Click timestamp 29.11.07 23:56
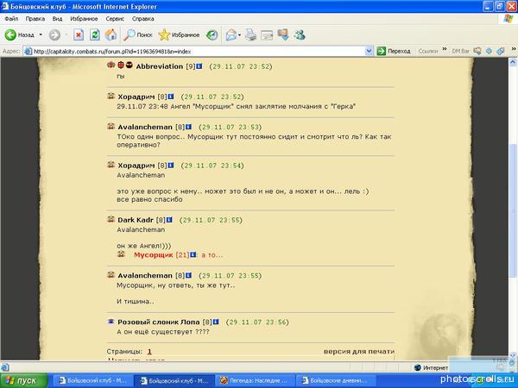The height and width of the screenshot is (388, 518). [257, 322]
